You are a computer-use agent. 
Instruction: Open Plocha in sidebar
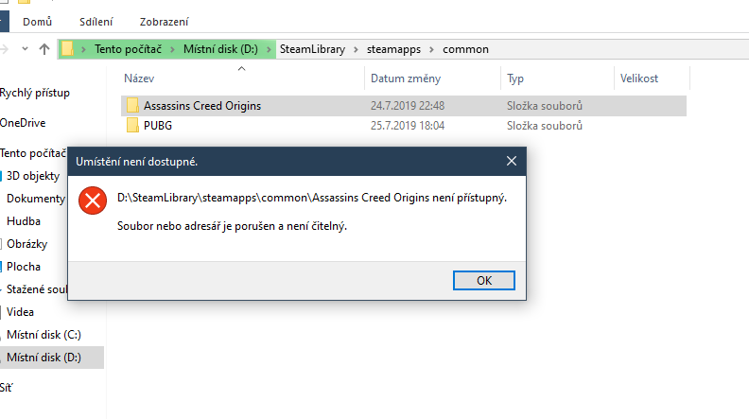coord(24,267)
